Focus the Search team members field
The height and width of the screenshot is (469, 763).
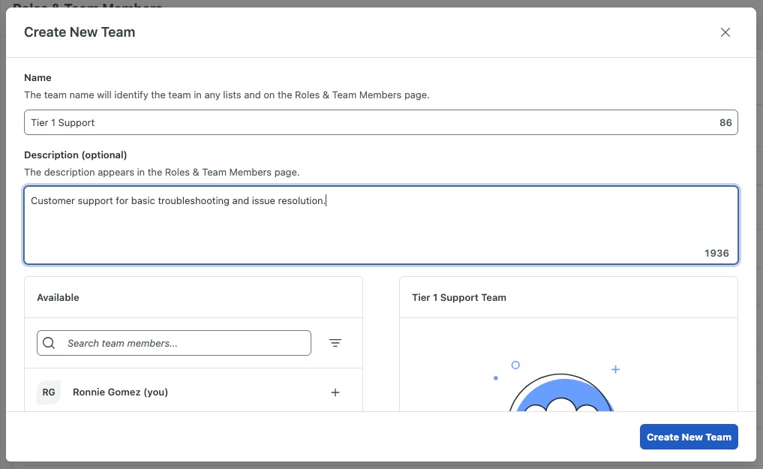click(184, 343)
